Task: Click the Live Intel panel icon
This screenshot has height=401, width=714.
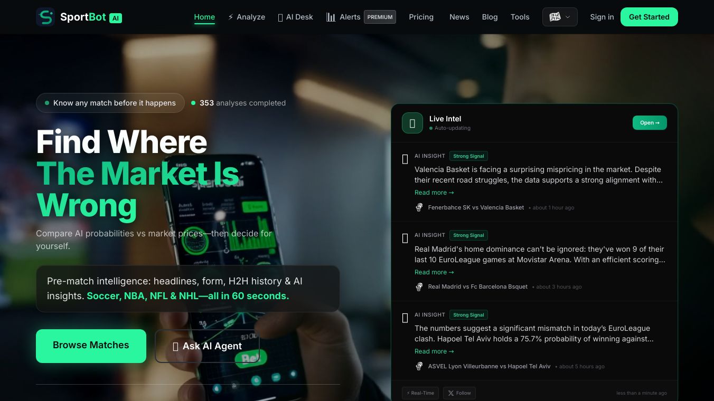Action: (412, 123)
